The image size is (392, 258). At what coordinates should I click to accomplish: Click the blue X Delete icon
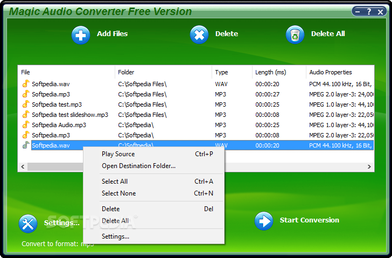point(199,35)
